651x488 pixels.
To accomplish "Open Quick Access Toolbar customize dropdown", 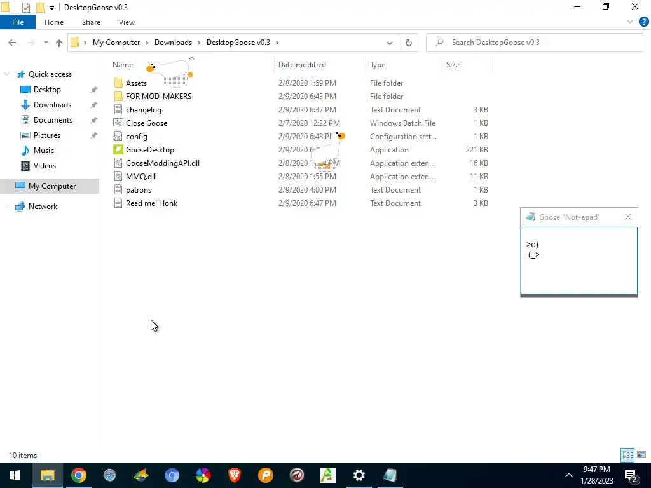I will click(51, 8).
